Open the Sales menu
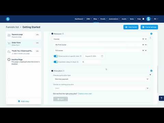164x123 pixels. [x=133, y=19]
